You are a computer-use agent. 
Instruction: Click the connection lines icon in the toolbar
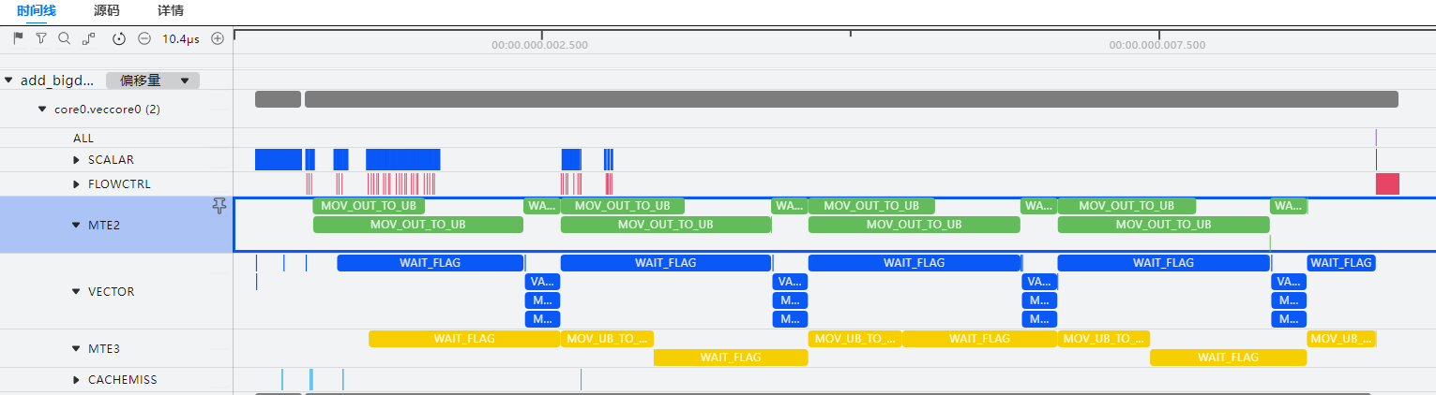[89, 38]
